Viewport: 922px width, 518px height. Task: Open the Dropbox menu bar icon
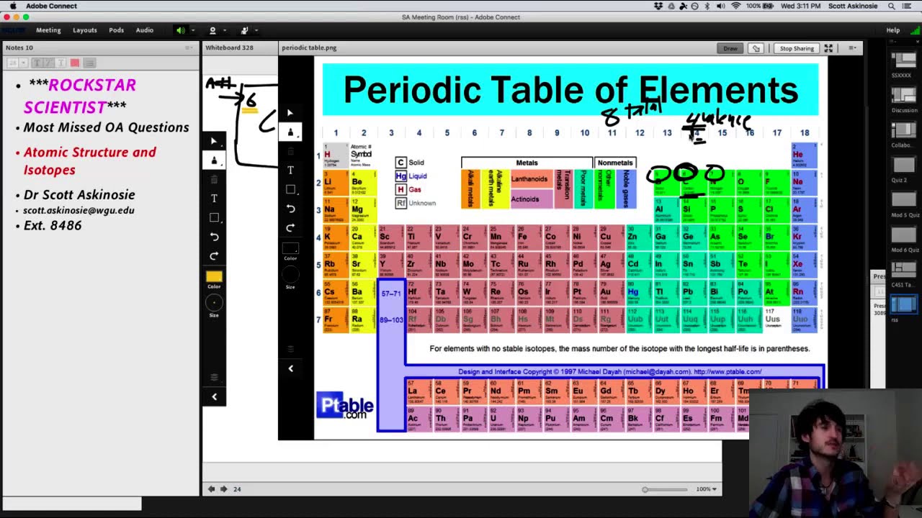[658, 6]
